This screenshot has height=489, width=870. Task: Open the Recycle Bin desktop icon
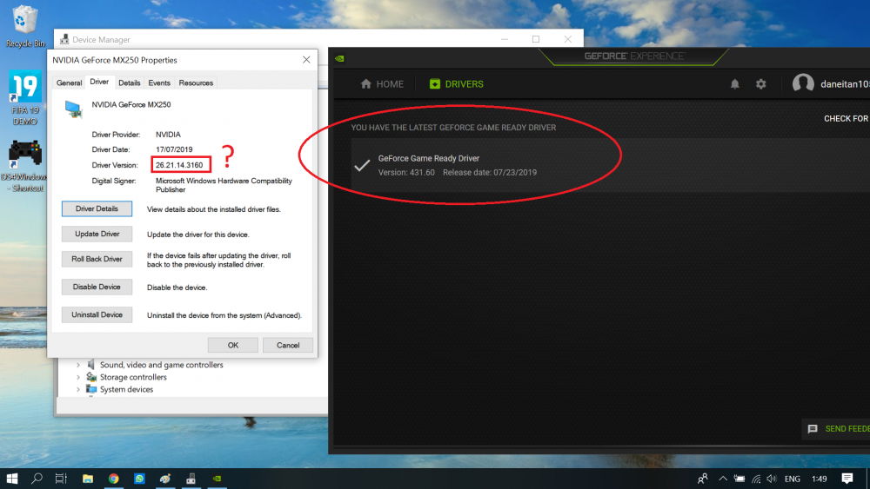coord(24,25)
